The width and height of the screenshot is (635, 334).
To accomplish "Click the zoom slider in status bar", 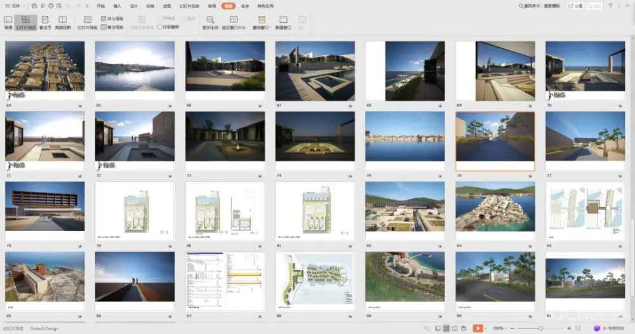I will pyautogui.click(x=540, y=328).
